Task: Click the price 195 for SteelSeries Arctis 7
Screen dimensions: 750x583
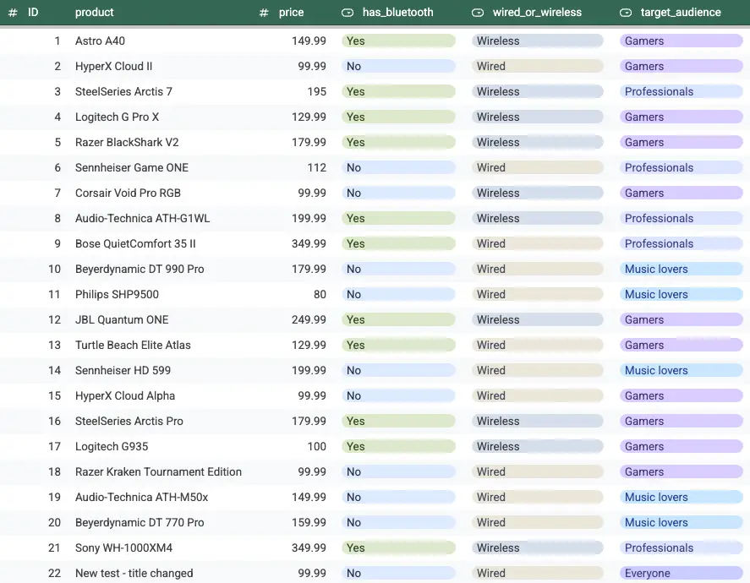Action: 316,92
